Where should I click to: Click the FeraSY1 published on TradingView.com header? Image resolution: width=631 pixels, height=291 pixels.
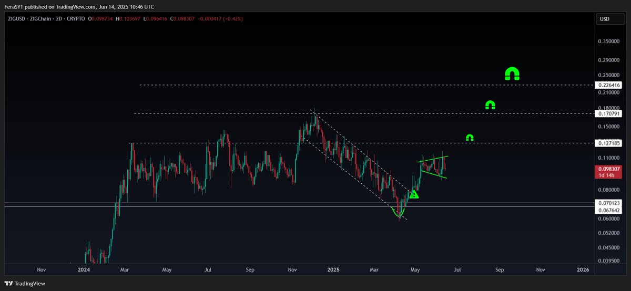79,7
